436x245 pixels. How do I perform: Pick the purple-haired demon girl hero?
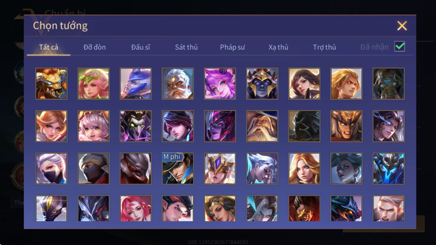tap(220, 84)
